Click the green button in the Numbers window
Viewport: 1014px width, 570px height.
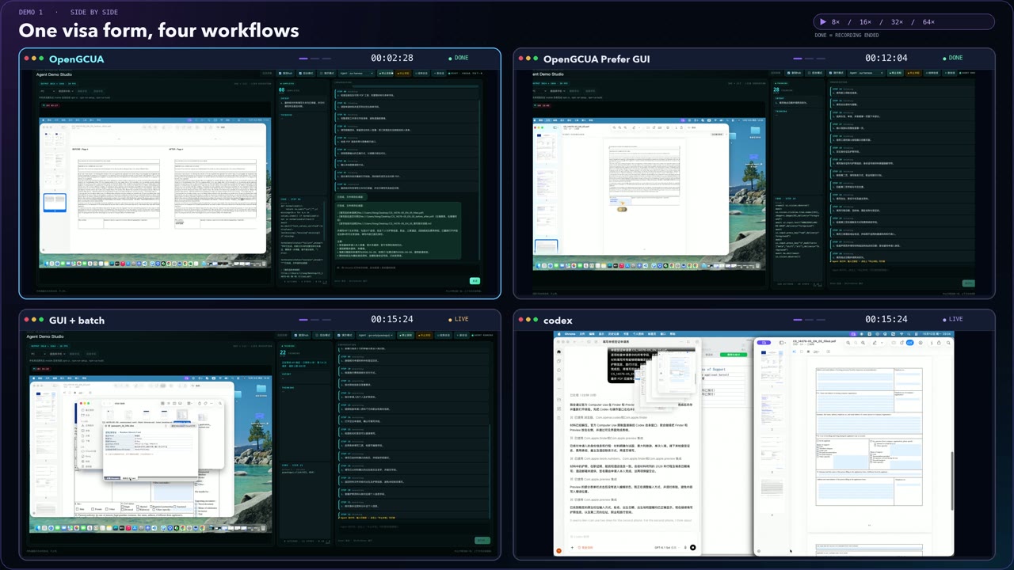click(734, 355)
